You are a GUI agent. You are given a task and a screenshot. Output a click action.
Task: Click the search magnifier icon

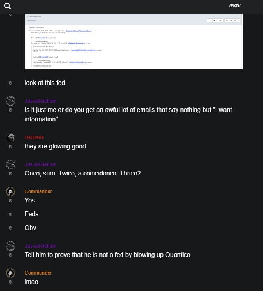[x=7, y=5]
